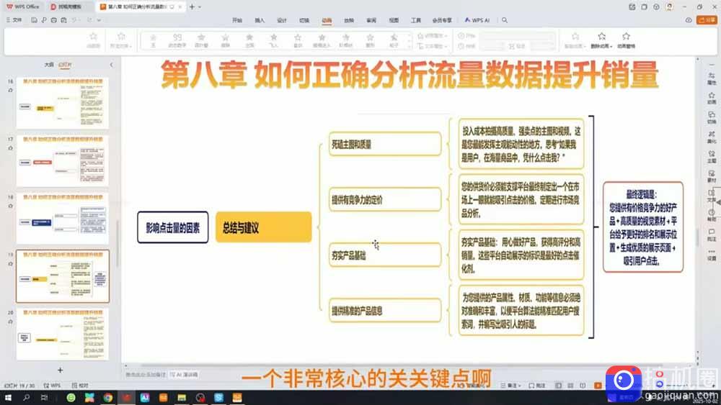The image size is (721, 405).
Task: Open the text properties dropdown
Action: click(x=432, y=46)
